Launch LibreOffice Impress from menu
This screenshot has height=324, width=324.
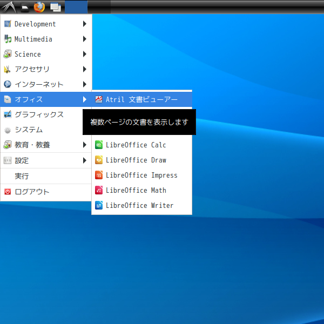[141, 175]
